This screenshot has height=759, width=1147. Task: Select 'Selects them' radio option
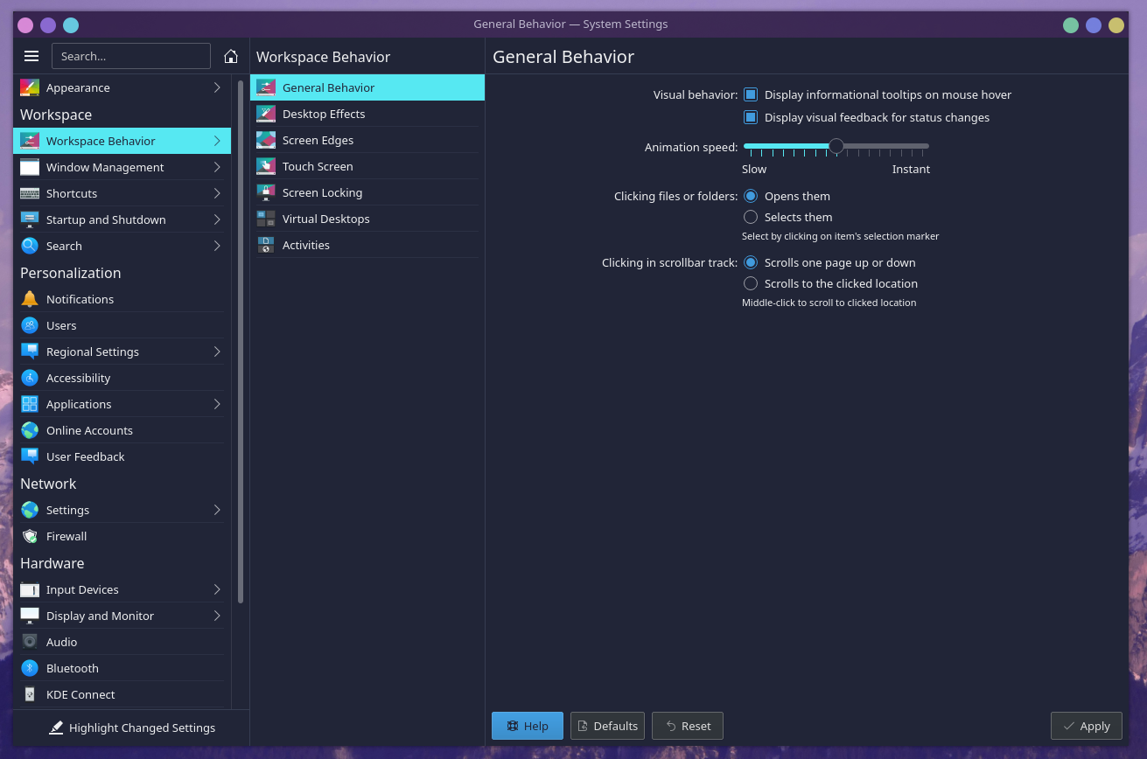pyautogui.click(x=751, y=217)
